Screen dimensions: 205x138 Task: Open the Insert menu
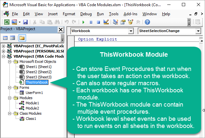[53, 14]
